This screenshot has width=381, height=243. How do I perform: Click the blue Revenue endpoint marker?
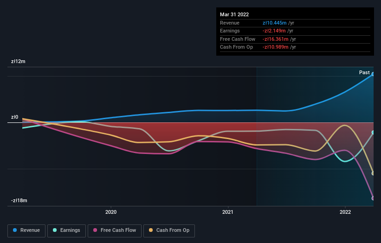[373, 74]
